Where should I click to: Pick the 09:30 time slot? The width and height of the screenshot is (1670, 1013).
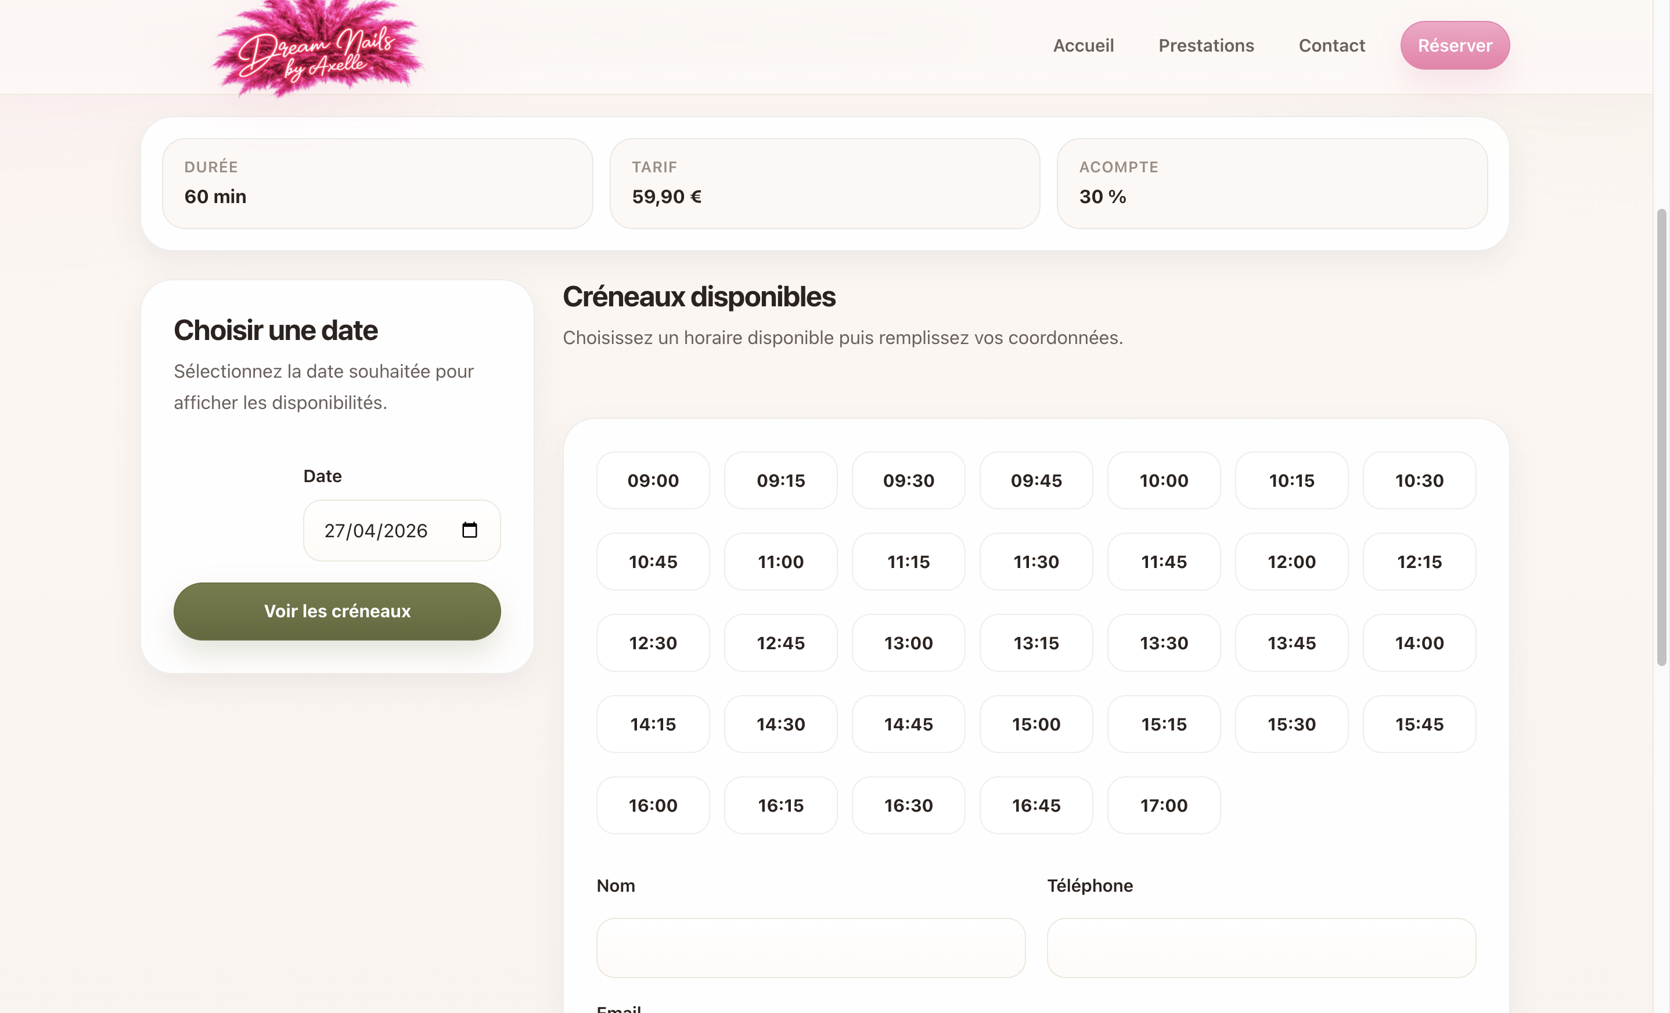click(x=908, y=480)
